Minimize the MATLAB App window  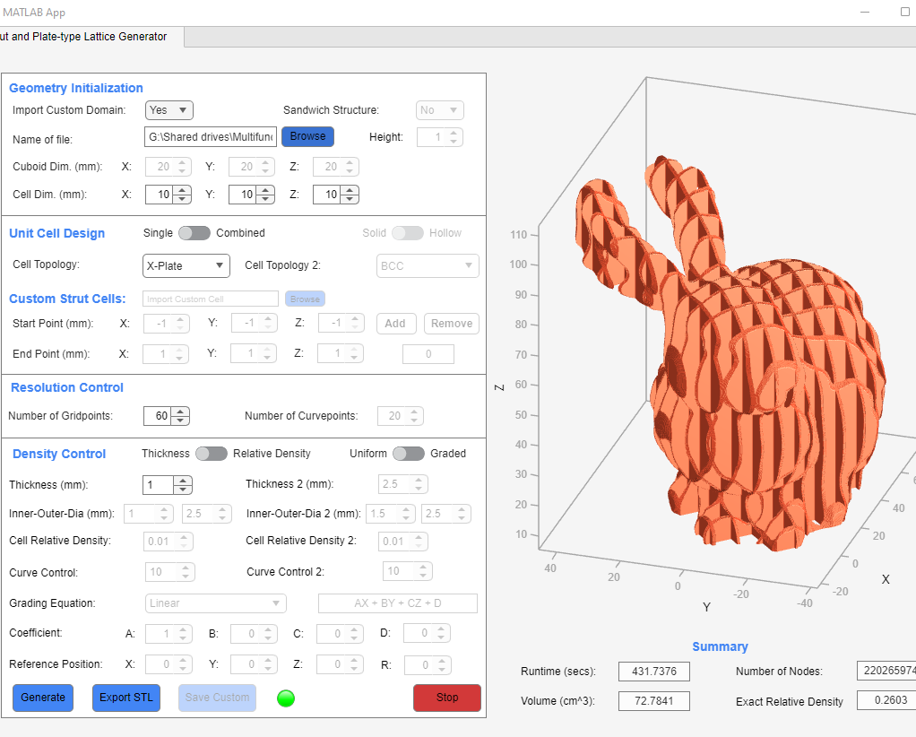(865, 13)
